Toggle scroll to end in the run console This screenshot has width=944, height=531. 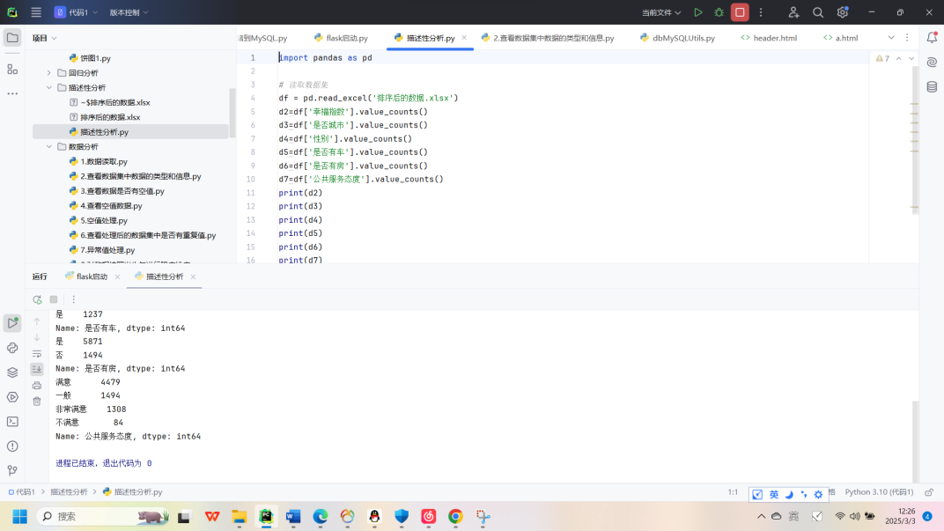[37, 369]
